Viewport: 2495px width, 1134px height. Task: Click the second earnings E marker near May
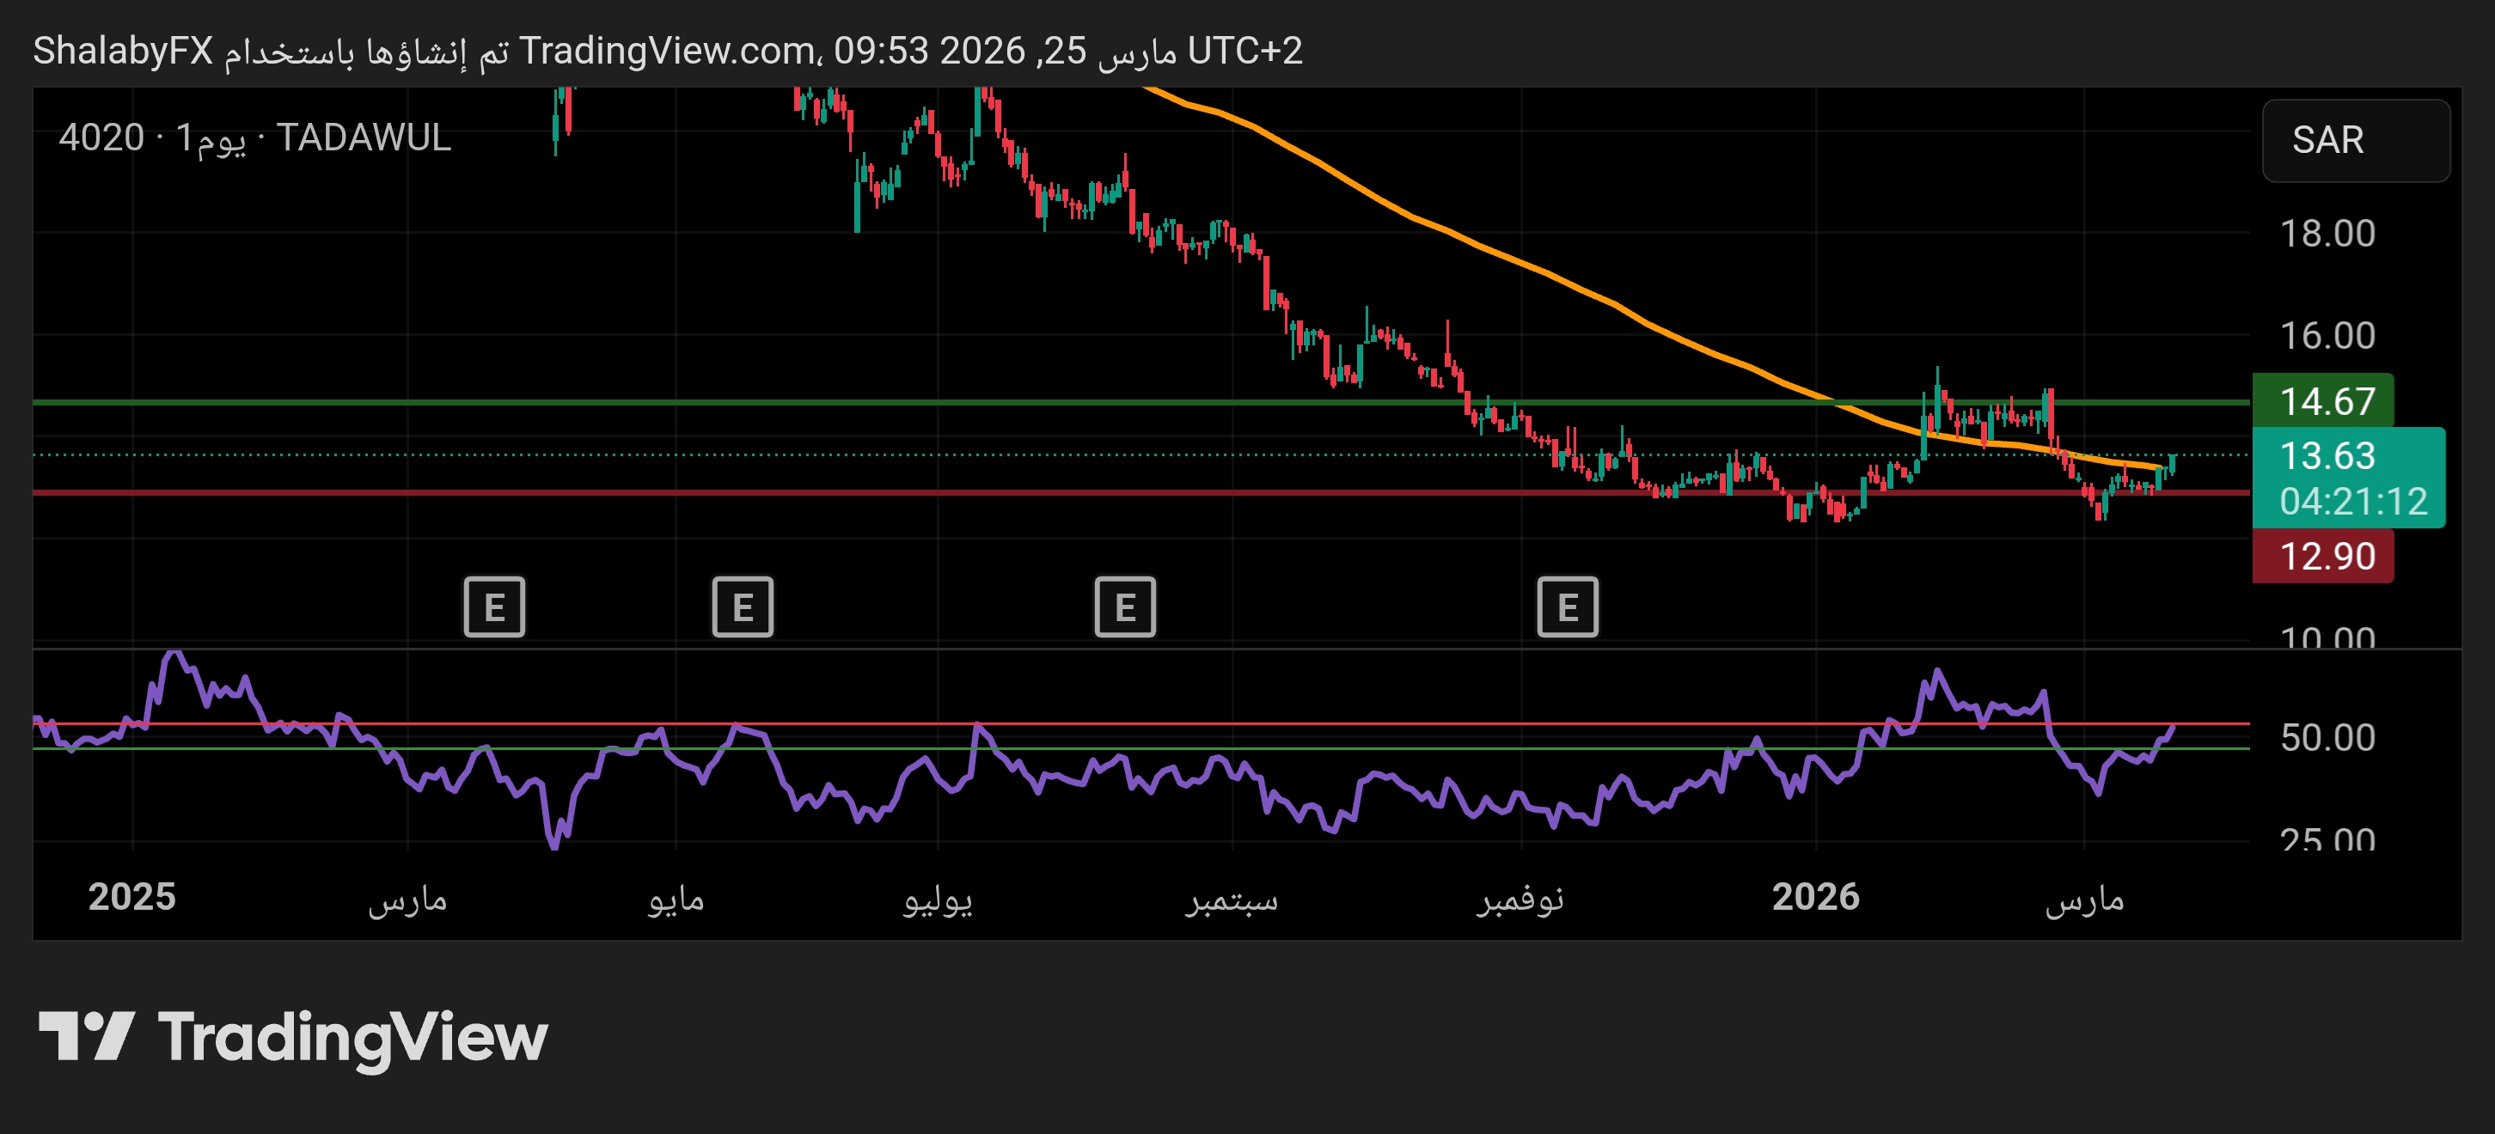click(x=742, y=607)
